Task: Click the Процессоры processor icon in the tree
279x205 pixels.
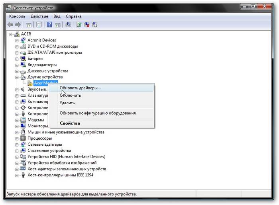Action: [x=23, y=138]
